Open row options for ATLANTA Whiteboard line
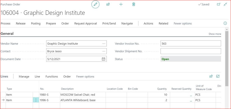Viewport: 231px width, 109px height. pyautogui.click(x=36, y=100)
